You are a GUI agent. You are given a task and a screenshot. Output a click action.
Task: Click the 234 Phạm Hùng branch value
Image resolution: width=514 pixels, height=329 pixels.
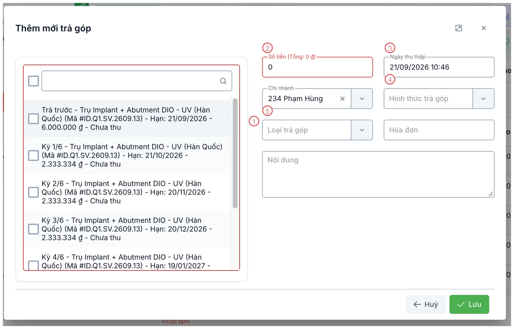(296, 99)
